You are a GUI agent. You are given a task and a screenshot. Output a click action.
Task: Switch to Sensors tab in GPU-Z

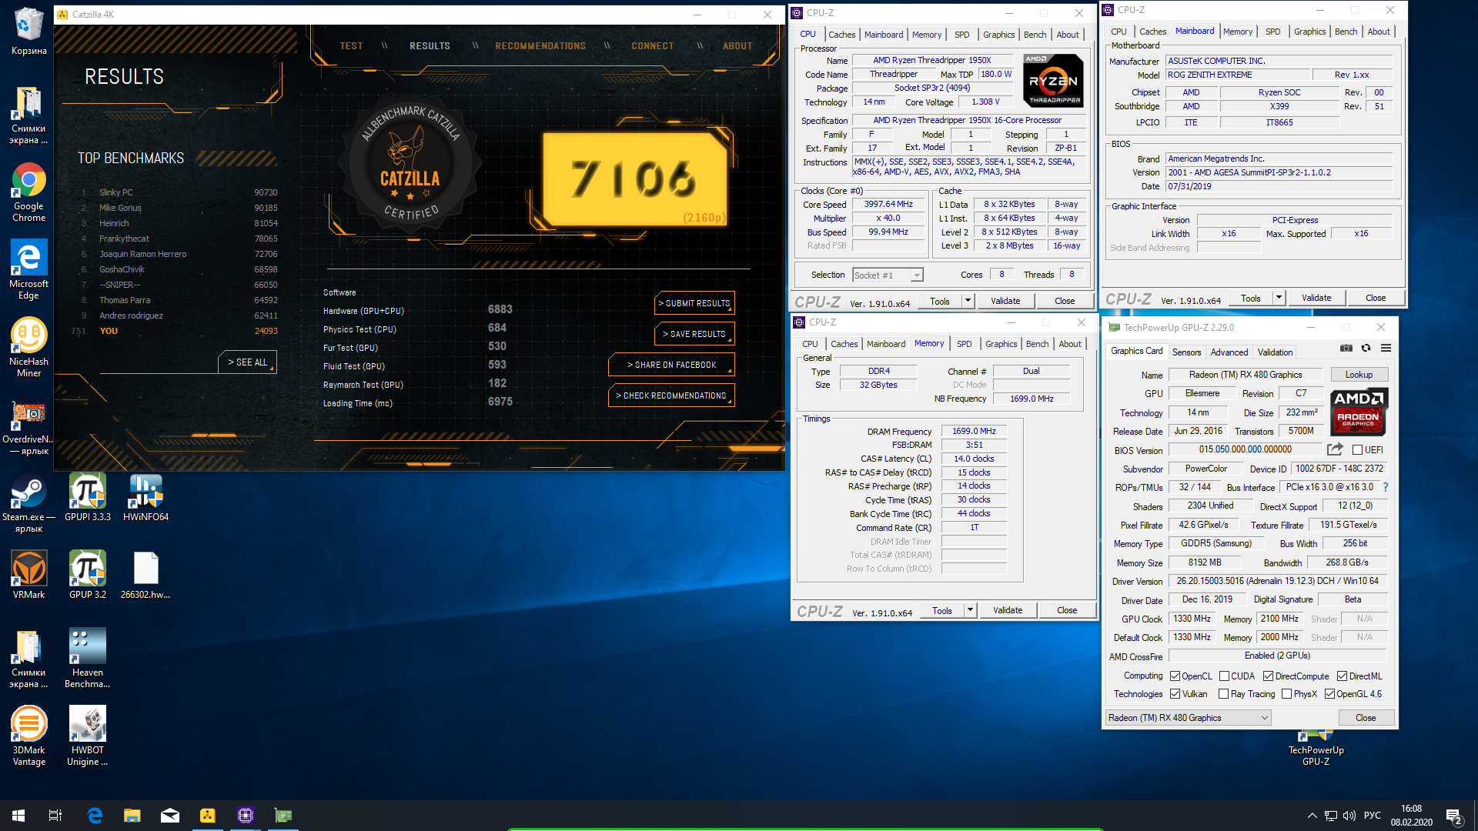click(x=1186, y=352)
